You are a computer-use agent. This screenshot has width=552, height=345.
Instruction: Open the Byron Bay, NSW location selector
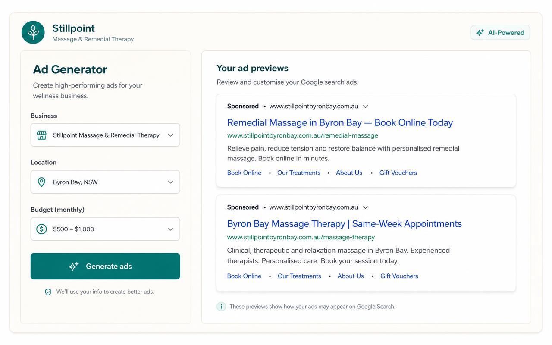point(105,182)
